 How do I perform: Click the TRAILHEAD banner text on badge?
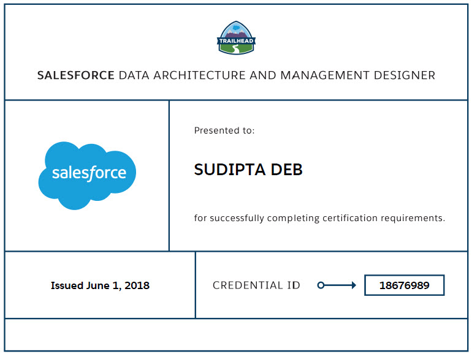coord(236,42)
